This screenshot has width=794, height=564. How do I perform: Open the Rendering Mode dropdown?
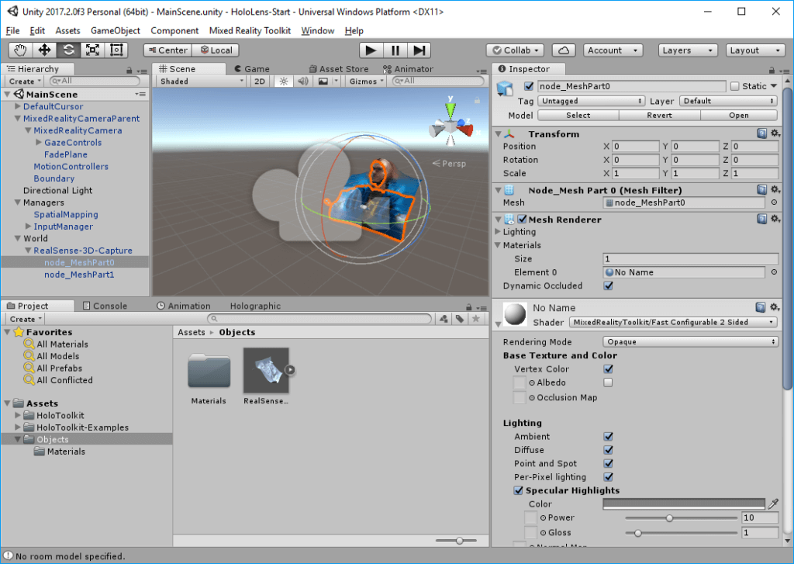click(689, 341)
